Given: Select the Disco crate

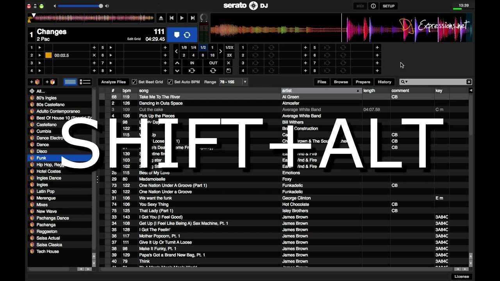Looking at the screenshot, I should click(x=60, y=151).
